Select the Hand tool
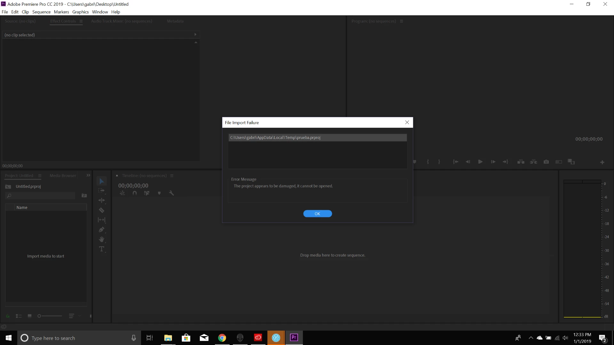614x345 pixels. click(x=101, y=239)
